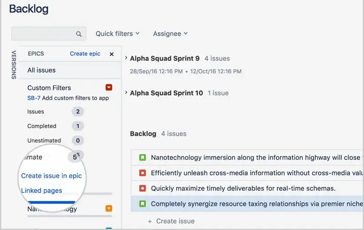364x230 pixels.
Task: Expand Alpha Squad Sprint 9
Action: (x=126, y=58)
